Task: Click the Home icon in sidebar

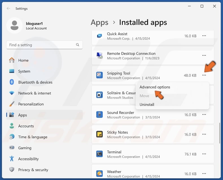Action: coord(12,60)
